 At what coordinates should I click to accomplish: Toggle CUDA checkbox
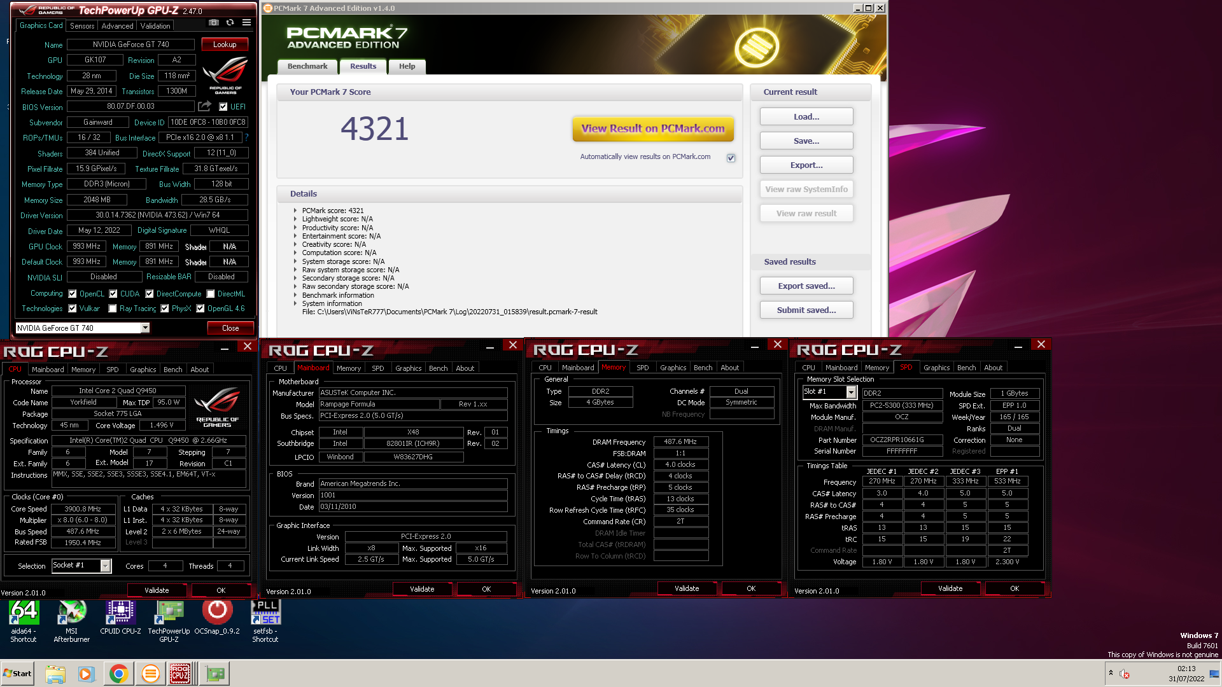[x=113, y=294]
